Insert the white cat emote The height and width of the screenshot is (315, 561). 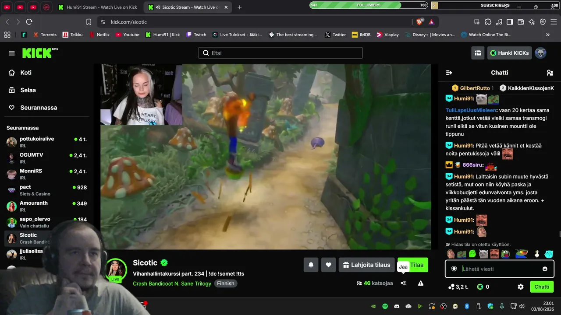[x=483, y=254]
